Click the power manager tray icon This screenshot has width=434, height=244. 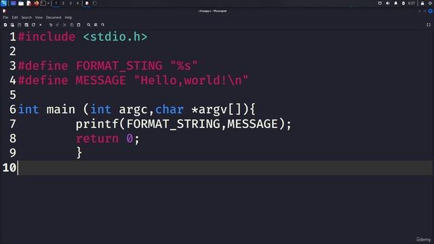pyautogui.click(x=403, y=3)
